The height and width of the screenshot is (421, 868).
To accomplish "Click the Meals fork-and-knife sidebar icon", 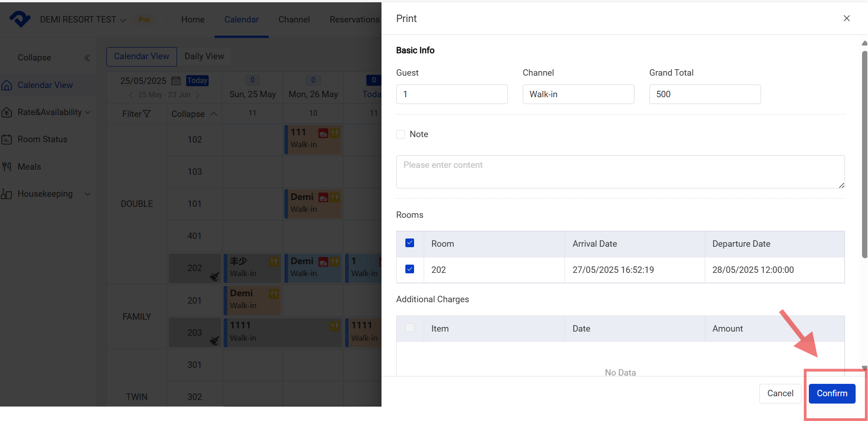I will coord(6,166).
